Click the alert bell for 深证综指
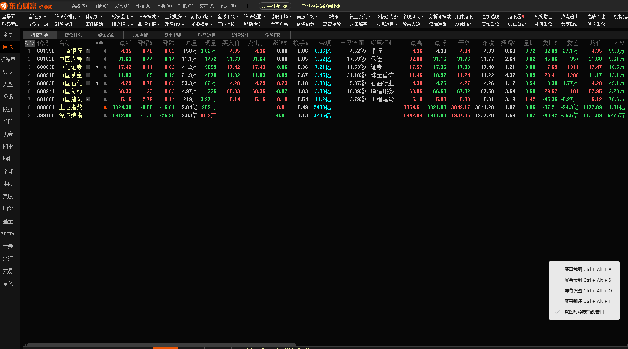This screenshot has height=349, width=628. point(105,116)
